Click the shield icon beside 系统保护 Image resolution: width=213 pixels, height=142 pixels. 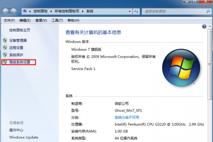pos(5,55)
